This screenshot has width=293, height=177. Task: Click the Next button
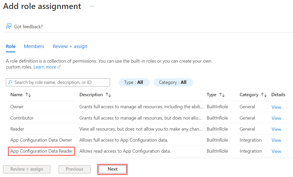click(112, 169)
